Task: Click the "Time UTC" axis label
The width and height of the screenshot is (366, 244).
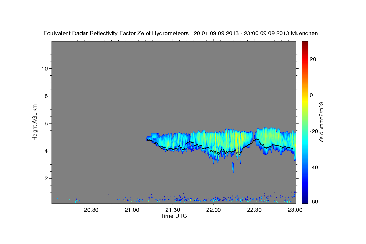Action: [x=174, y=216]
